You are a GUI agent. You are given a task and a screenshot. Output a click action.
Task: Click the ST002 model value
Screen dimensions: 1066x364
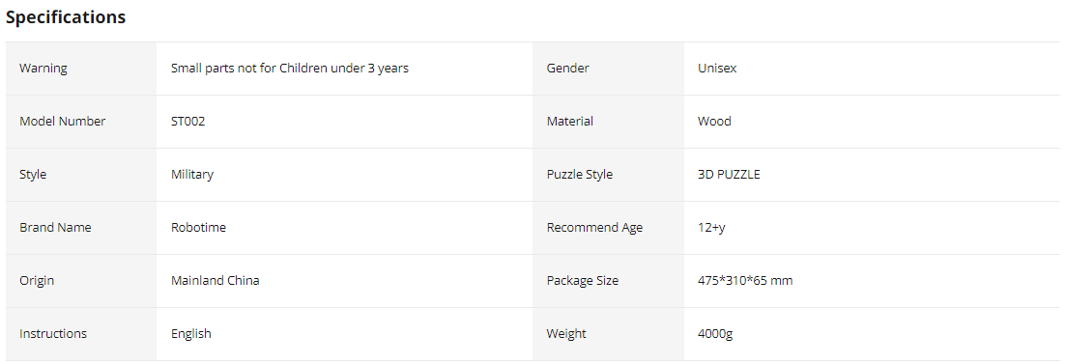pos(188,121)
